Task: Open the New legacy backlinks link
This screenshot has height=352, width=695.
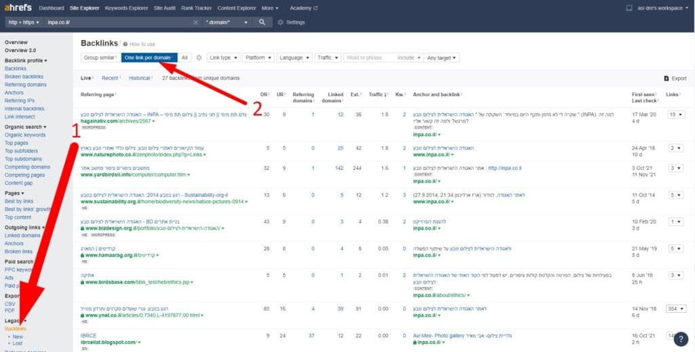Action: point(18,336)
